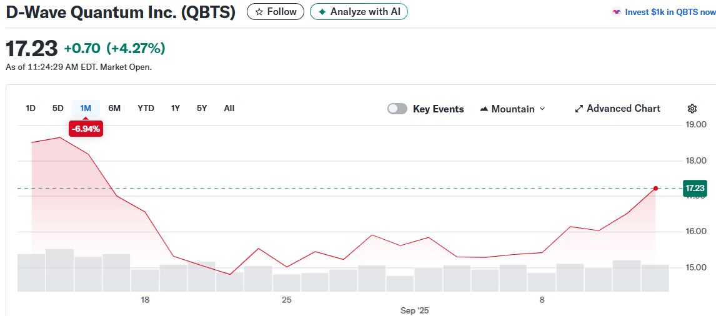This screenshot has width=716, height=316.
Task: Toggle the Key Events switch
Action: point(397,109)
